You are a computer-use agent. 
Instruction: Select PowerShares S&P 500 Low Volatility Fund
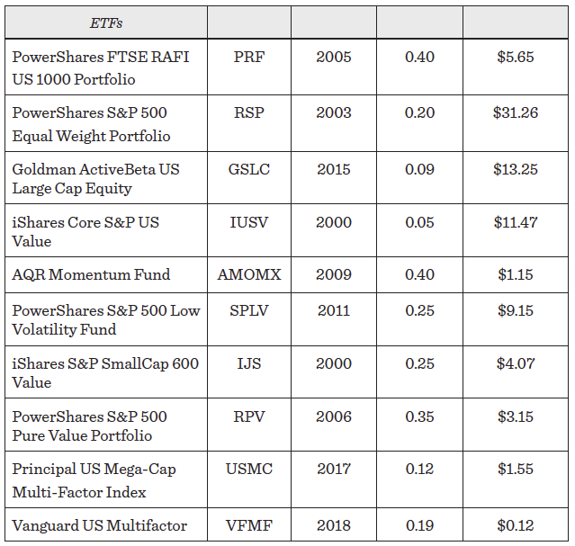106,319
